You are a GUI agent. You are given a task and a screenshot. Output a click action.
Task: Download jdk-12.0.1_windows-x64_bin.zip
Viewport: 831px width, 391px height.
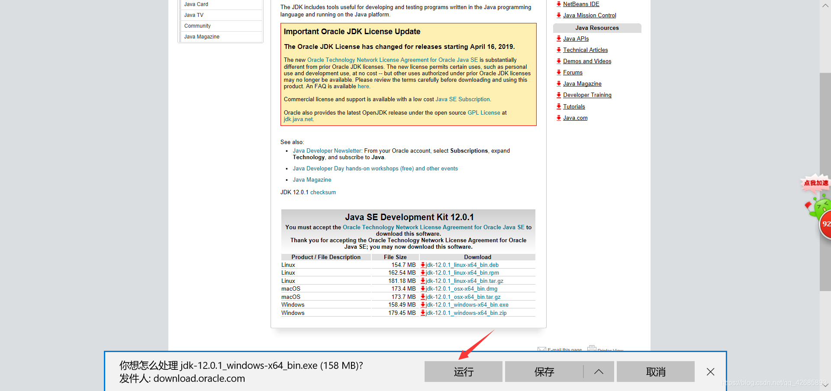click(466, 313)
